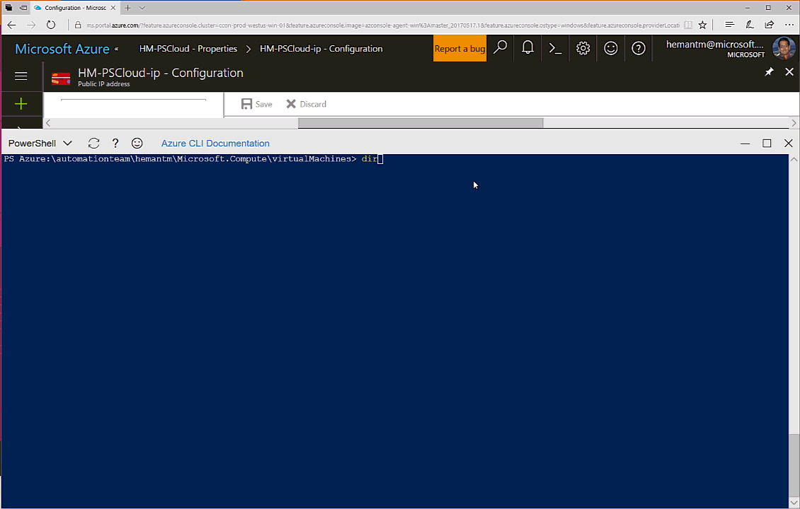Click the browser address bar URL
The height and width of the screenshot is (509, 800).
click(x=382, y=25)
